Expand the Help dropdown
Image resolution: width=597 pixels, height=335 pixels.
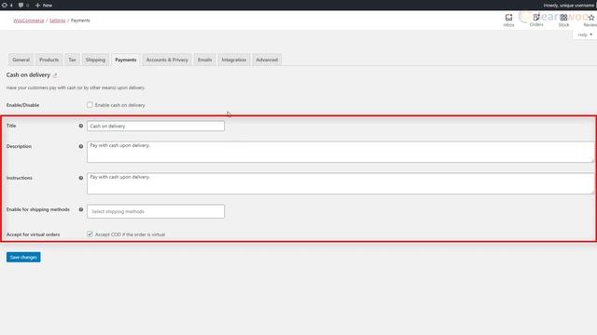(585, 34)
